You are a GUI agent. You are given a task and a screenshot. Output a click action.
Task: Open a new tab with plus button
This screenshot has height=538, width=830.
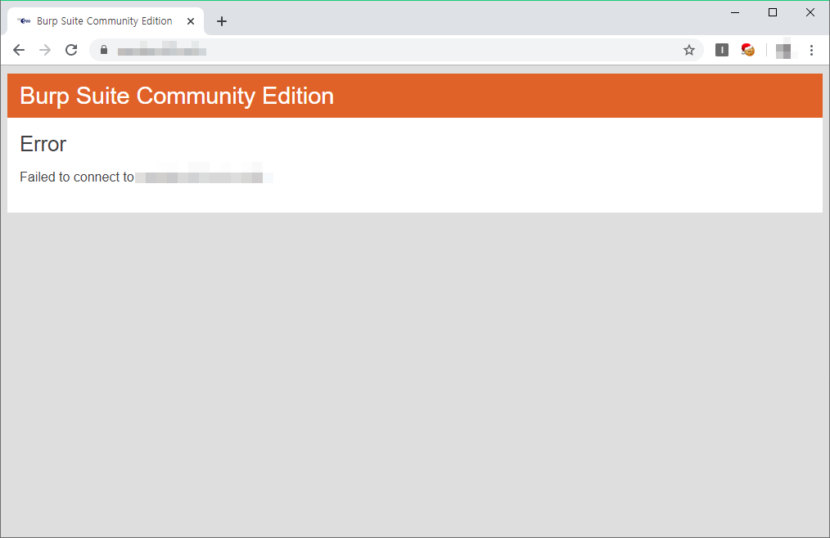(x=222, y=21)
